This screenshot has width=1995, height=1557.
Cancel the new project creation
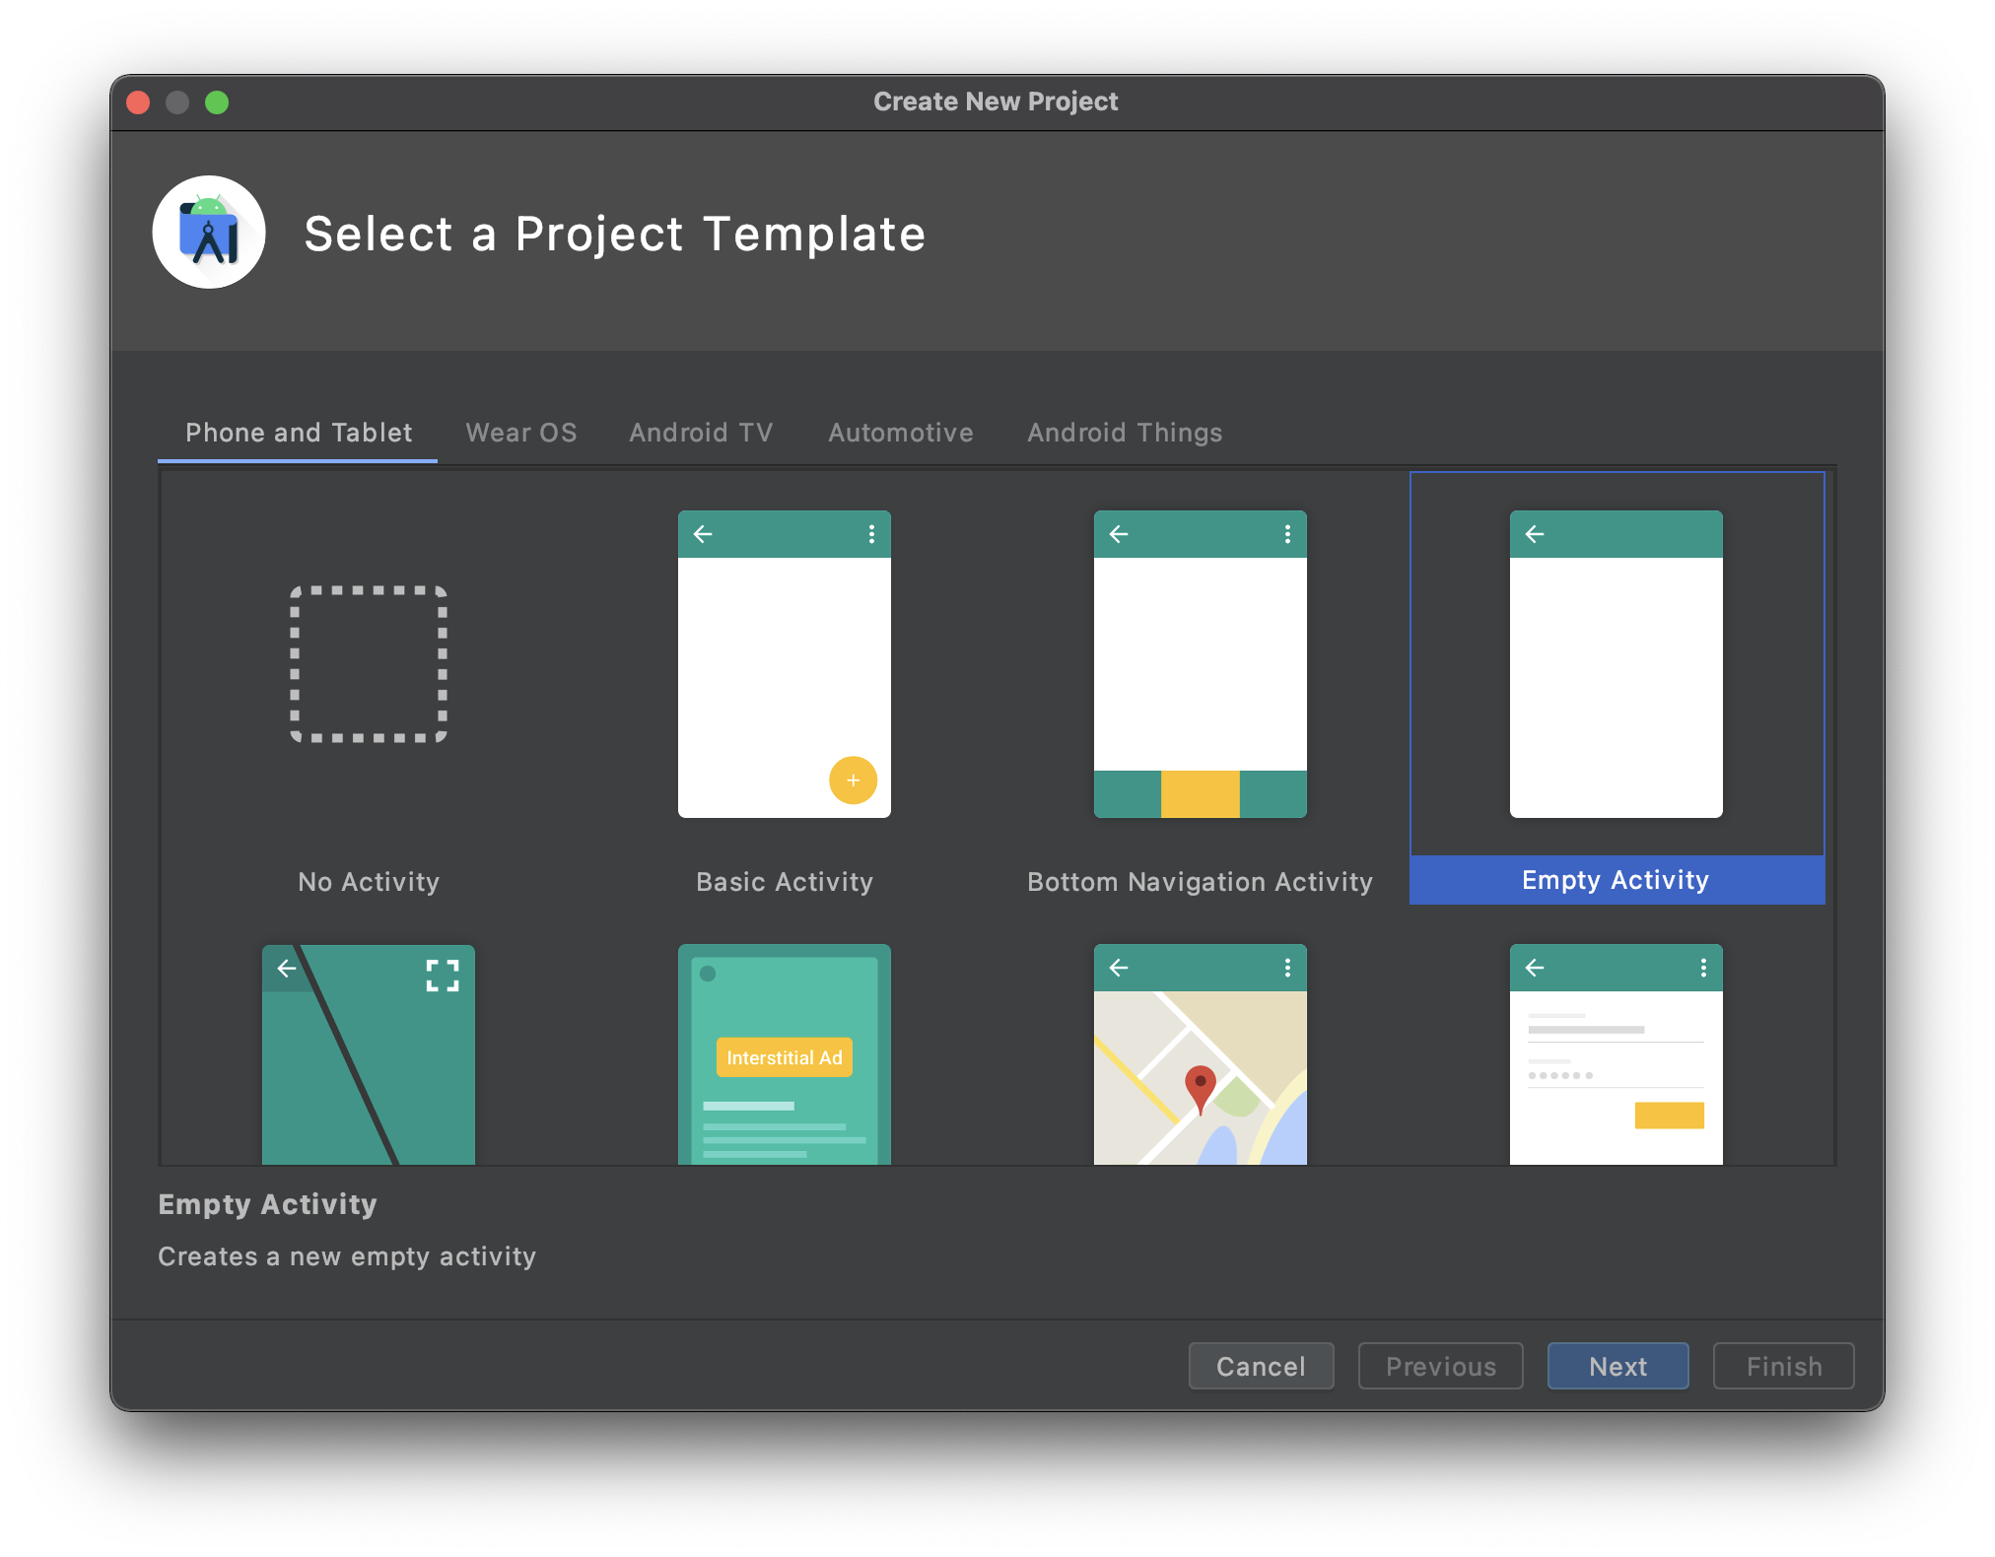[1261, 1366]
